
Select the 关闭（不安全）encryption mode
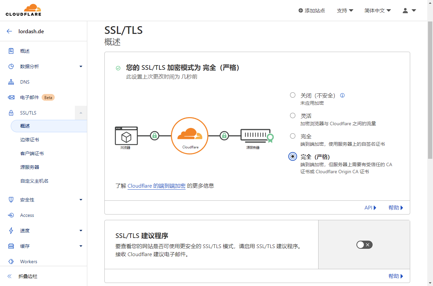pyautogui.click(x=293, y=95)
